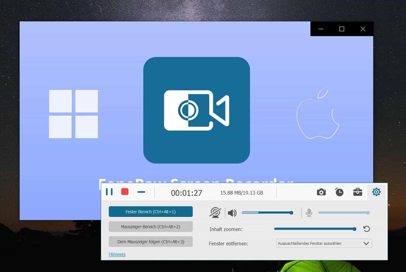Image resolution: width=406 pixels, height=272 pixels.
Task: Close the background window
Action: [x=363, y=29]
